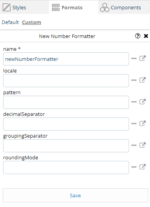The image size is (150, 207).
Task: Open external editor icon for locale field
Action: (x=143, y=80)
